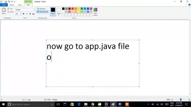Open File Explorer from the taskbar
Image resolution: width=191 pixels, height=107 pixels.
click(x=86, y=104)
